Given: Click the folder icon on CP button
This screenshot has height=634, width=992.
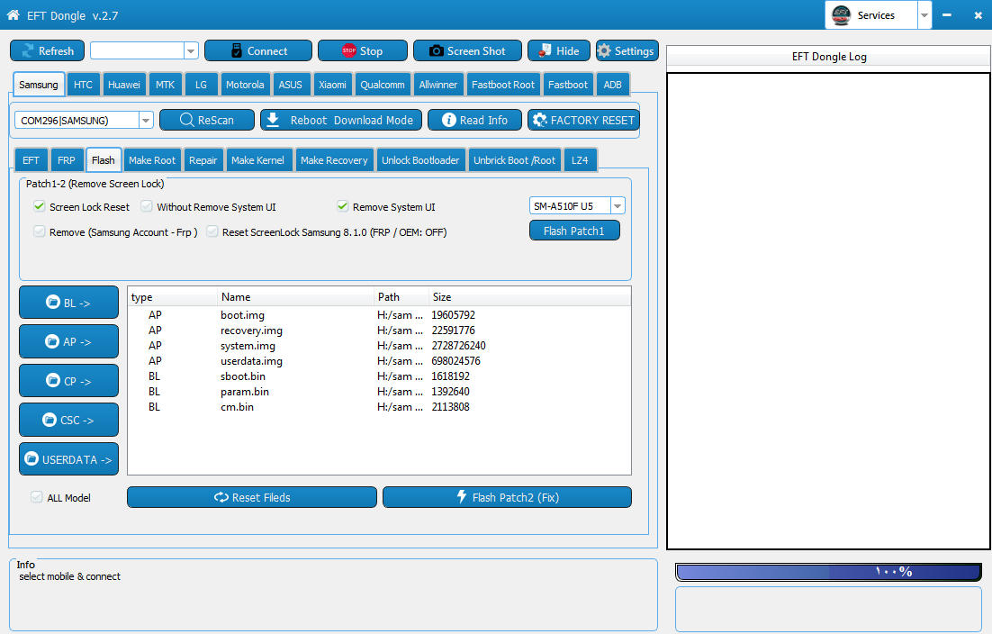Looking at the screenshot, I should click(x=53, y=380).
